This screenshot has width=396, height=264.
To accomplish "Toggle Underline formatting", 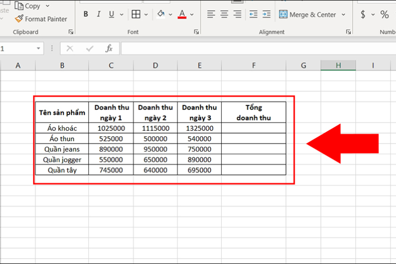I will (111, 14).
